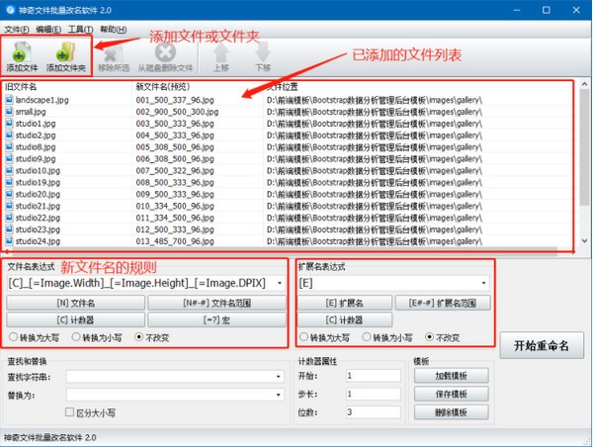Click the 加载模板 button
This screenshot has height=447, width=593.
click(x=452, y=376)
